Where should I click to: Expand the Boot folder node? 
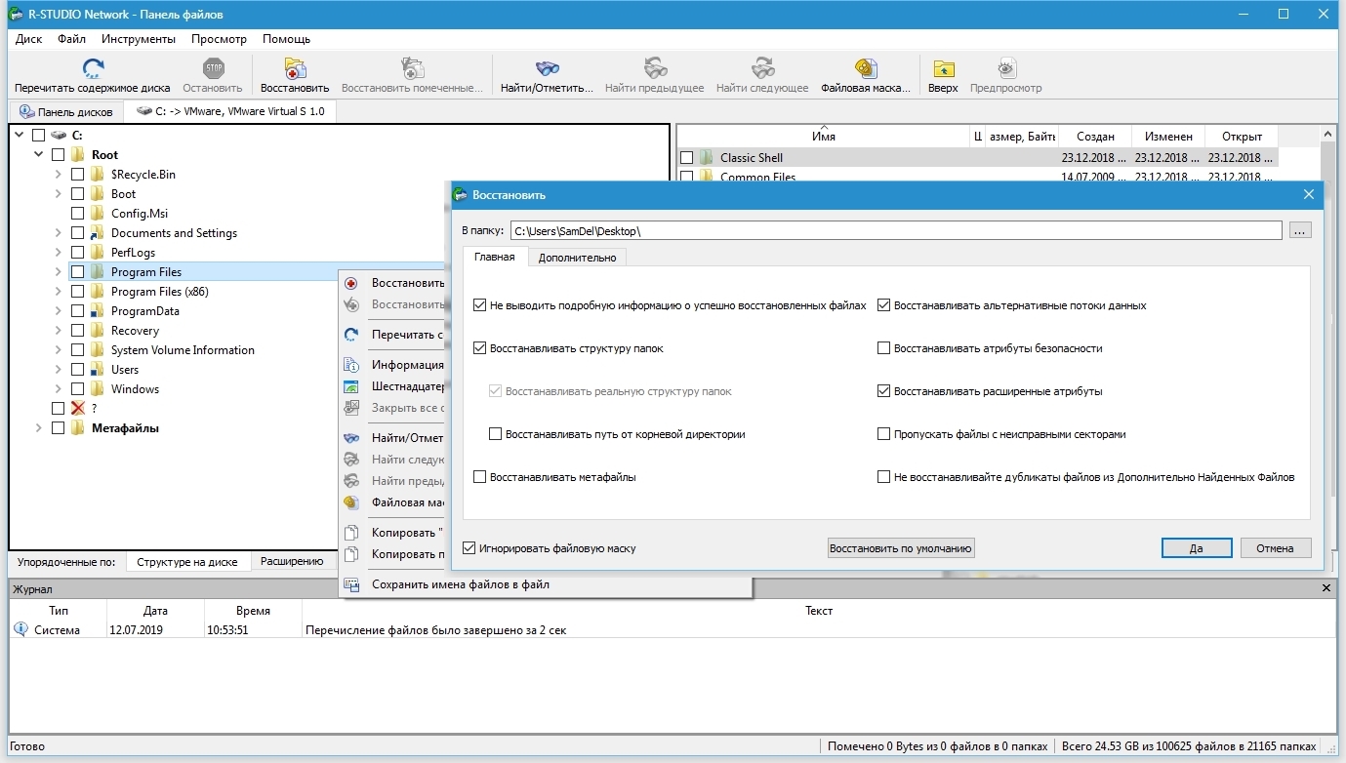(x=59, y=193)
